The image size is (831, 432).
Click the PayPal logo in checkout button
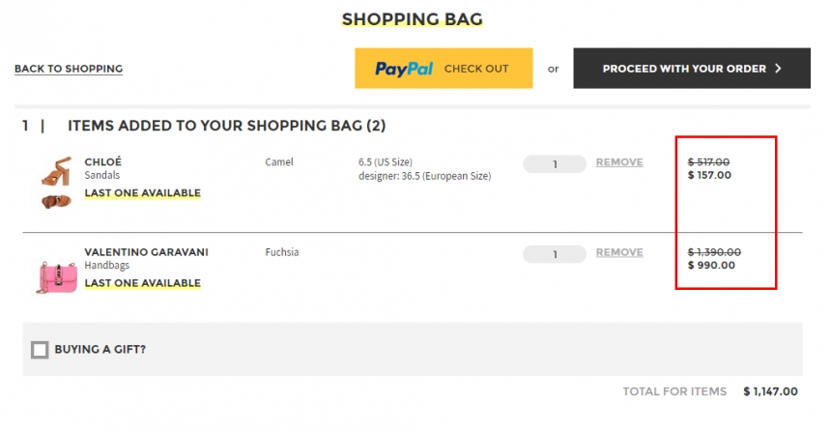(x=404, y=69)
